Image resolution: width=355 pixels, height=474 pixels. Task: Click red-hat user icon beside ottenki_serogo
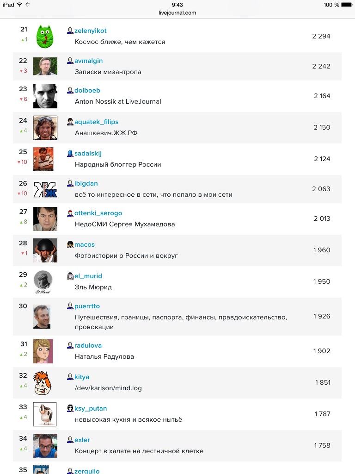point(70,213)
